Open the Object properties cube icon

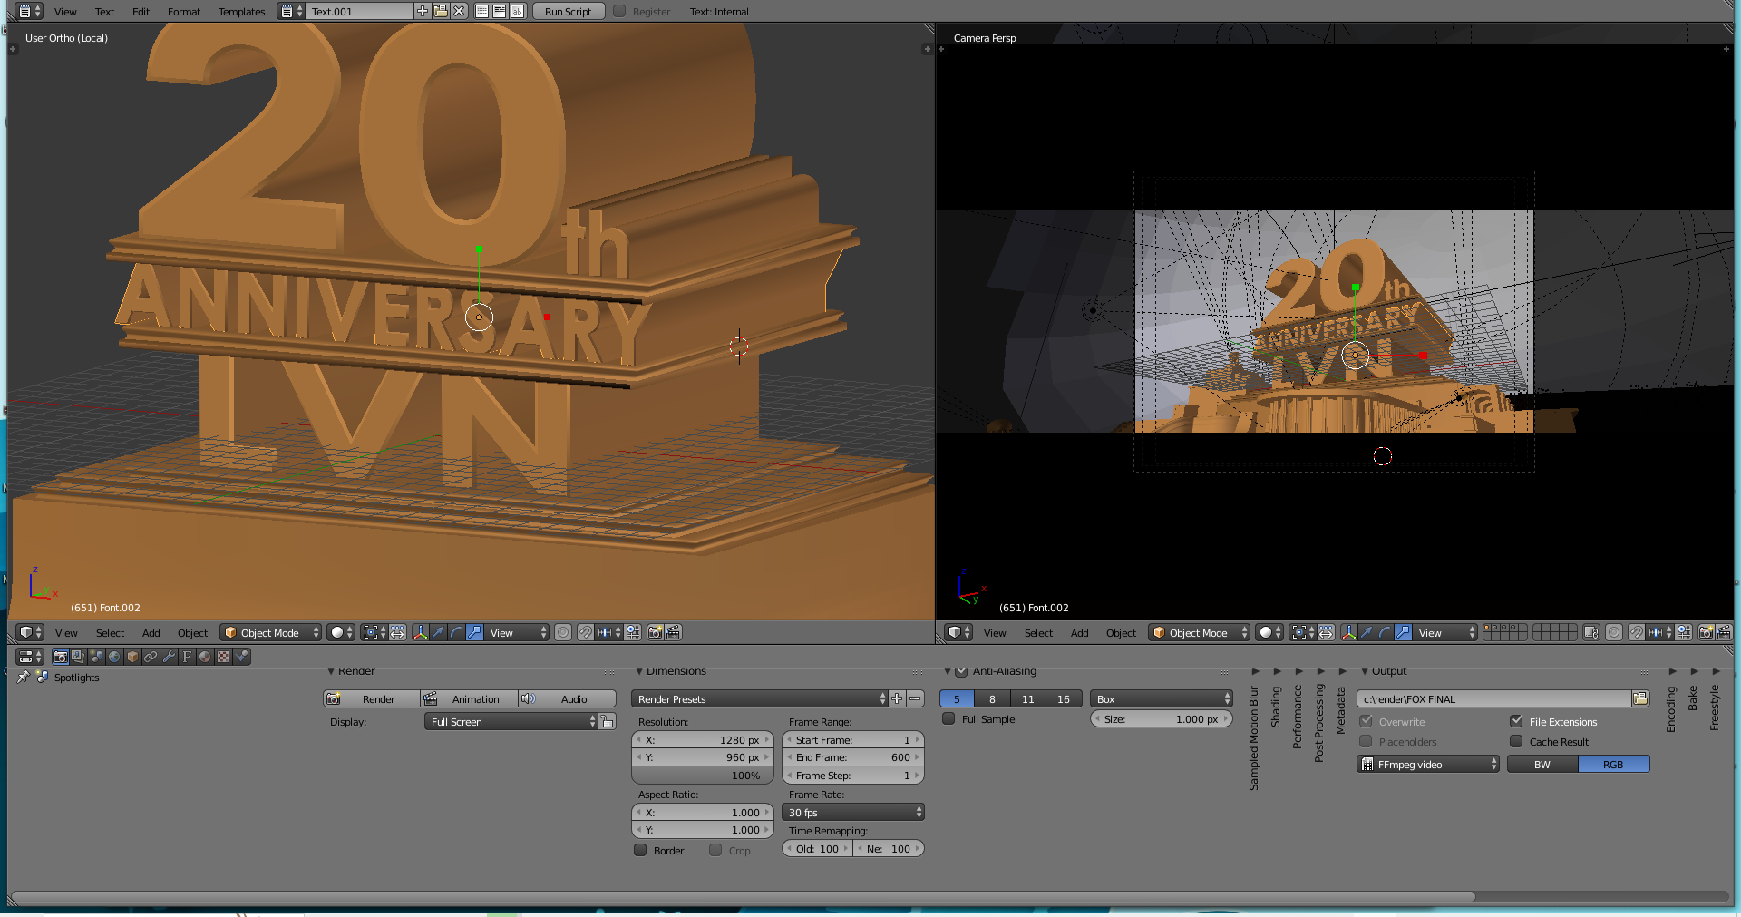(x=133, y=657)
